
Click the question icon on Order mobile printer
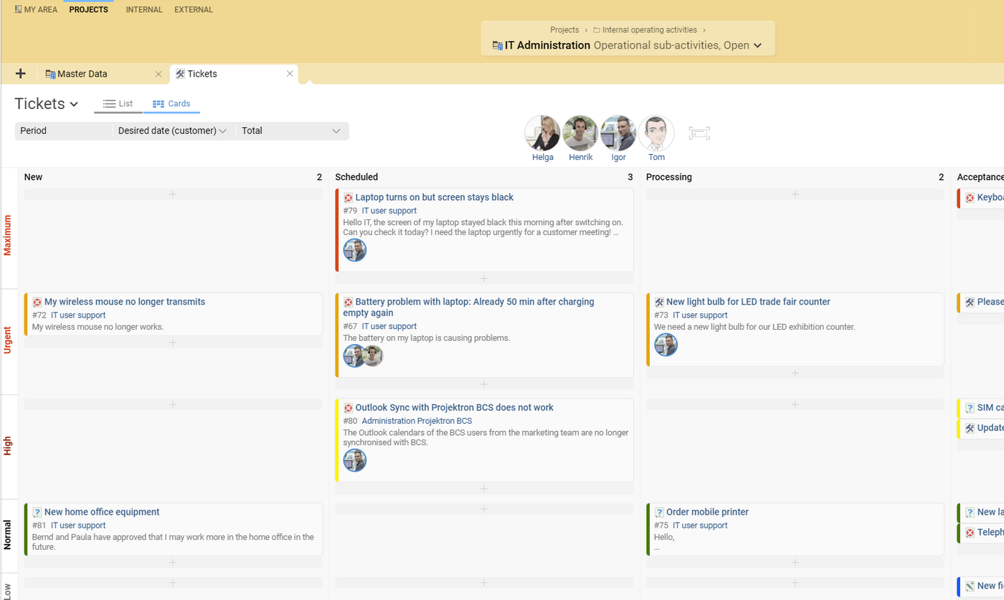tap(659, 513)
